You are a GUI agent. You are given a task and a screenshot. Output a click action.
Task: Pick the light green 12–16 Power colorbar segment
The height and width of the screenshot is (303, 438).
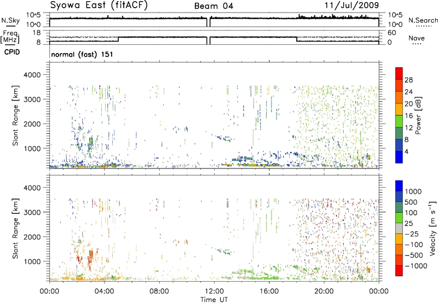click(399, 121)
